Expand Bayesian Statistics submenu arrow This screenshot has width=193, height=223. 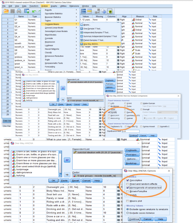click(76, 17)
